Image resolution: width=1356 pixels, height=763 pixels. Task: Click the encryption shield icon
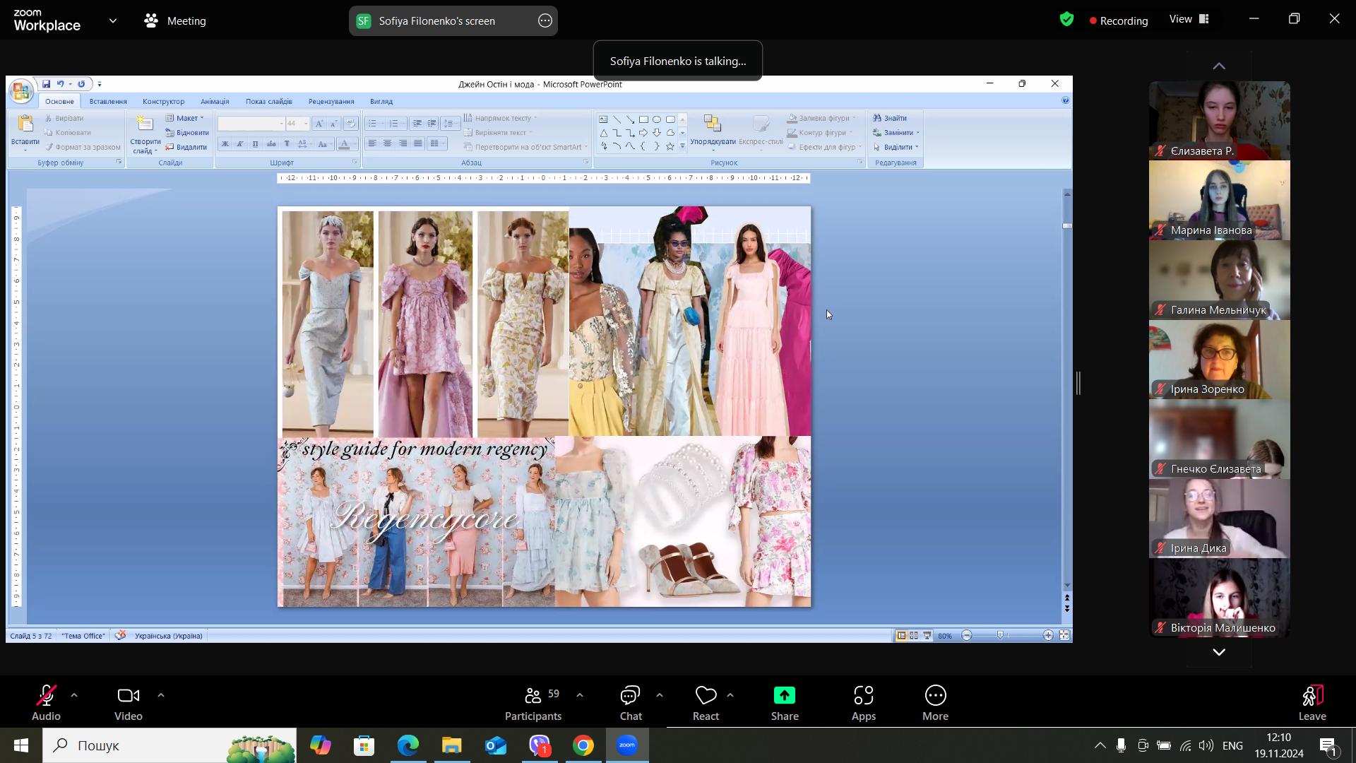coord(1066,20)
